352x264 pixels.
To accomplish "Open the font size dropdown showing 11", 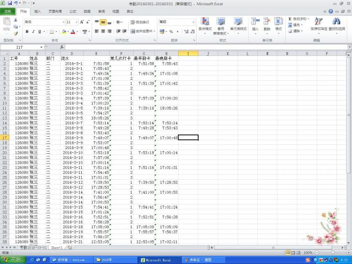I will pyautogui.click(x=76, y=22).
